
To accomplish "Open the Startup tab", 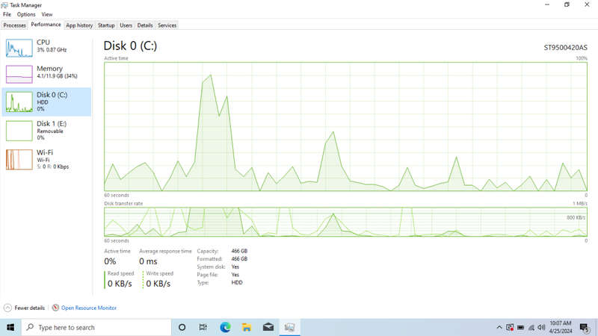I will [x=106, y=25].
